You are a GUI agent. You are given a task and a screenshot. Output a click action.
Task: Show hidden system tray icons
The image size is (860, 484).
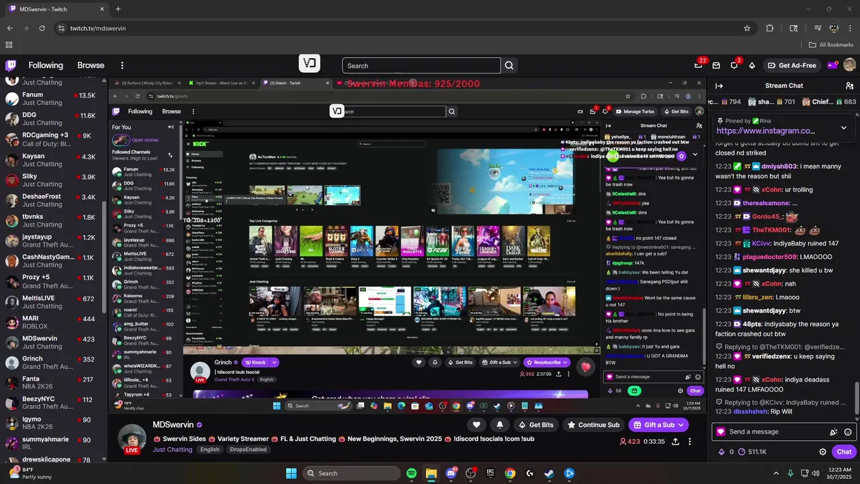776,473
